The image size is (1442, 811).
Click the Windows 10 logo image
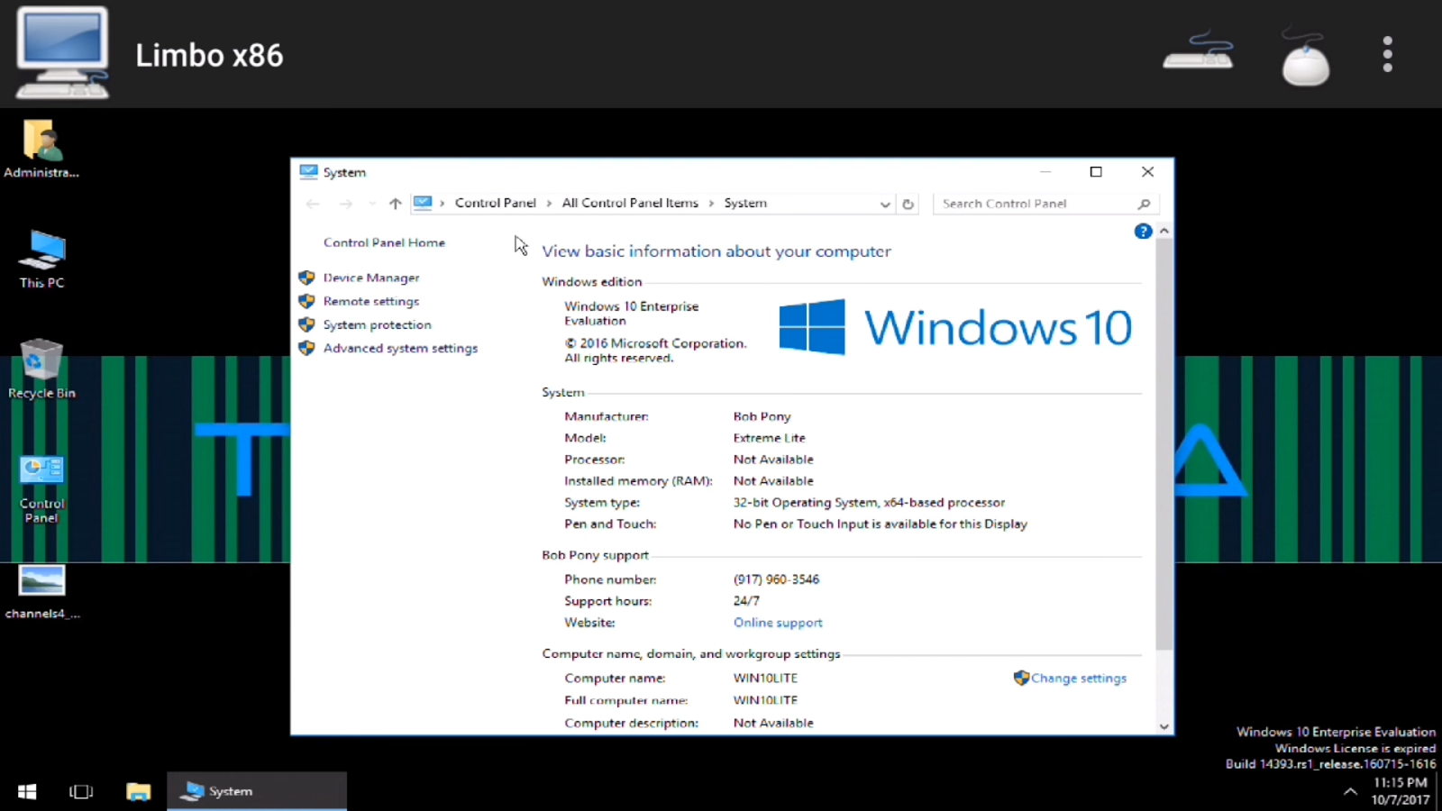955,326
